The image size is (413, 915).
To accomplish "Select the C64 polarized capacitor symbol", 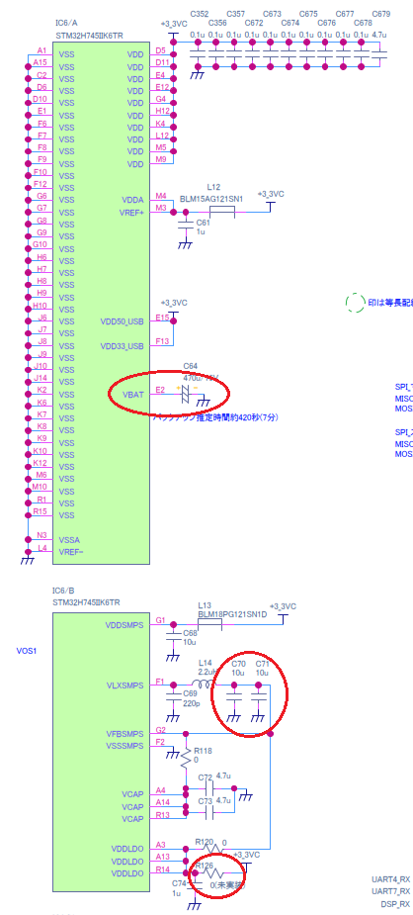I will click(x=186, y=396).
